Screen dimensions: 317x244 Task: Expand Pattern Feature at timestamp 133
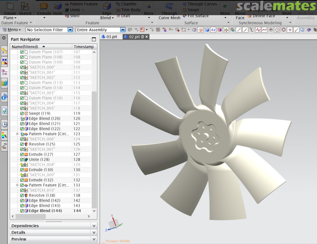pos(17,185)
